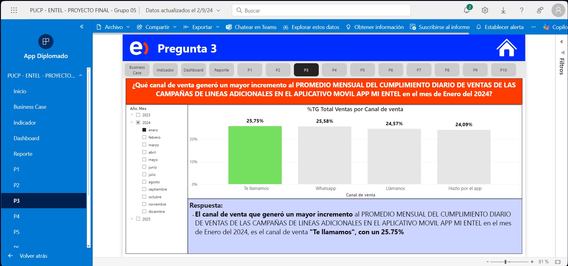Open the help question mark icon
The image size is (568, 266).
[522, 10]
